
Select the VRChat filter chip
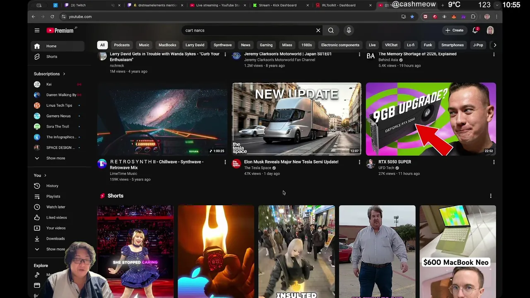391,45
